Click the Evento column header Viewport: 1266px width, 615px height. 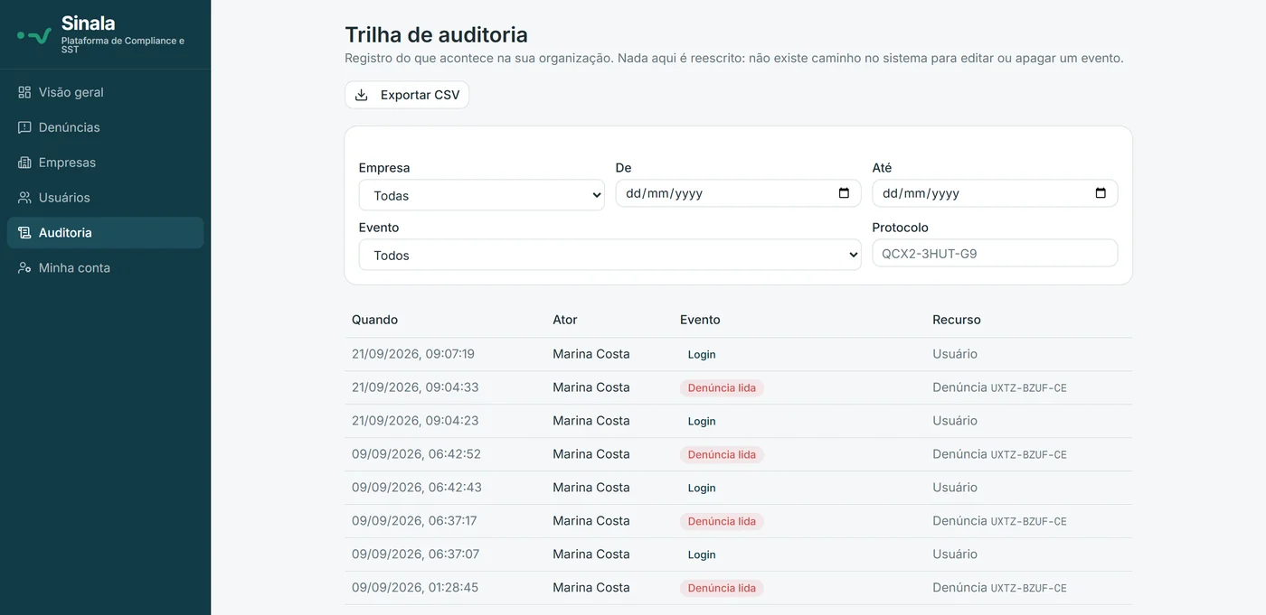[700, 320]
